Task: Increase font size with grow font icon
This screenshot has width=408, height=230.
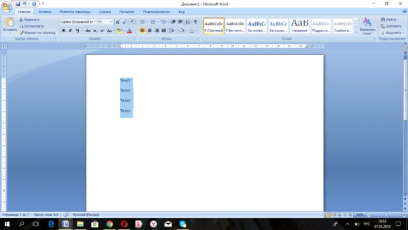Action: coord(117,22)
